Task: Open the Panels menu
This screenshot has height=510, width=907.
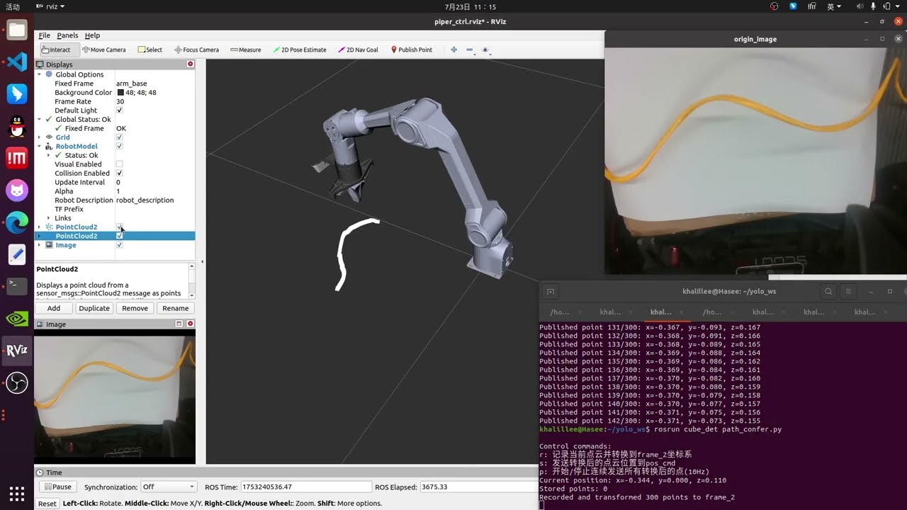Action: tap(67, 35)
